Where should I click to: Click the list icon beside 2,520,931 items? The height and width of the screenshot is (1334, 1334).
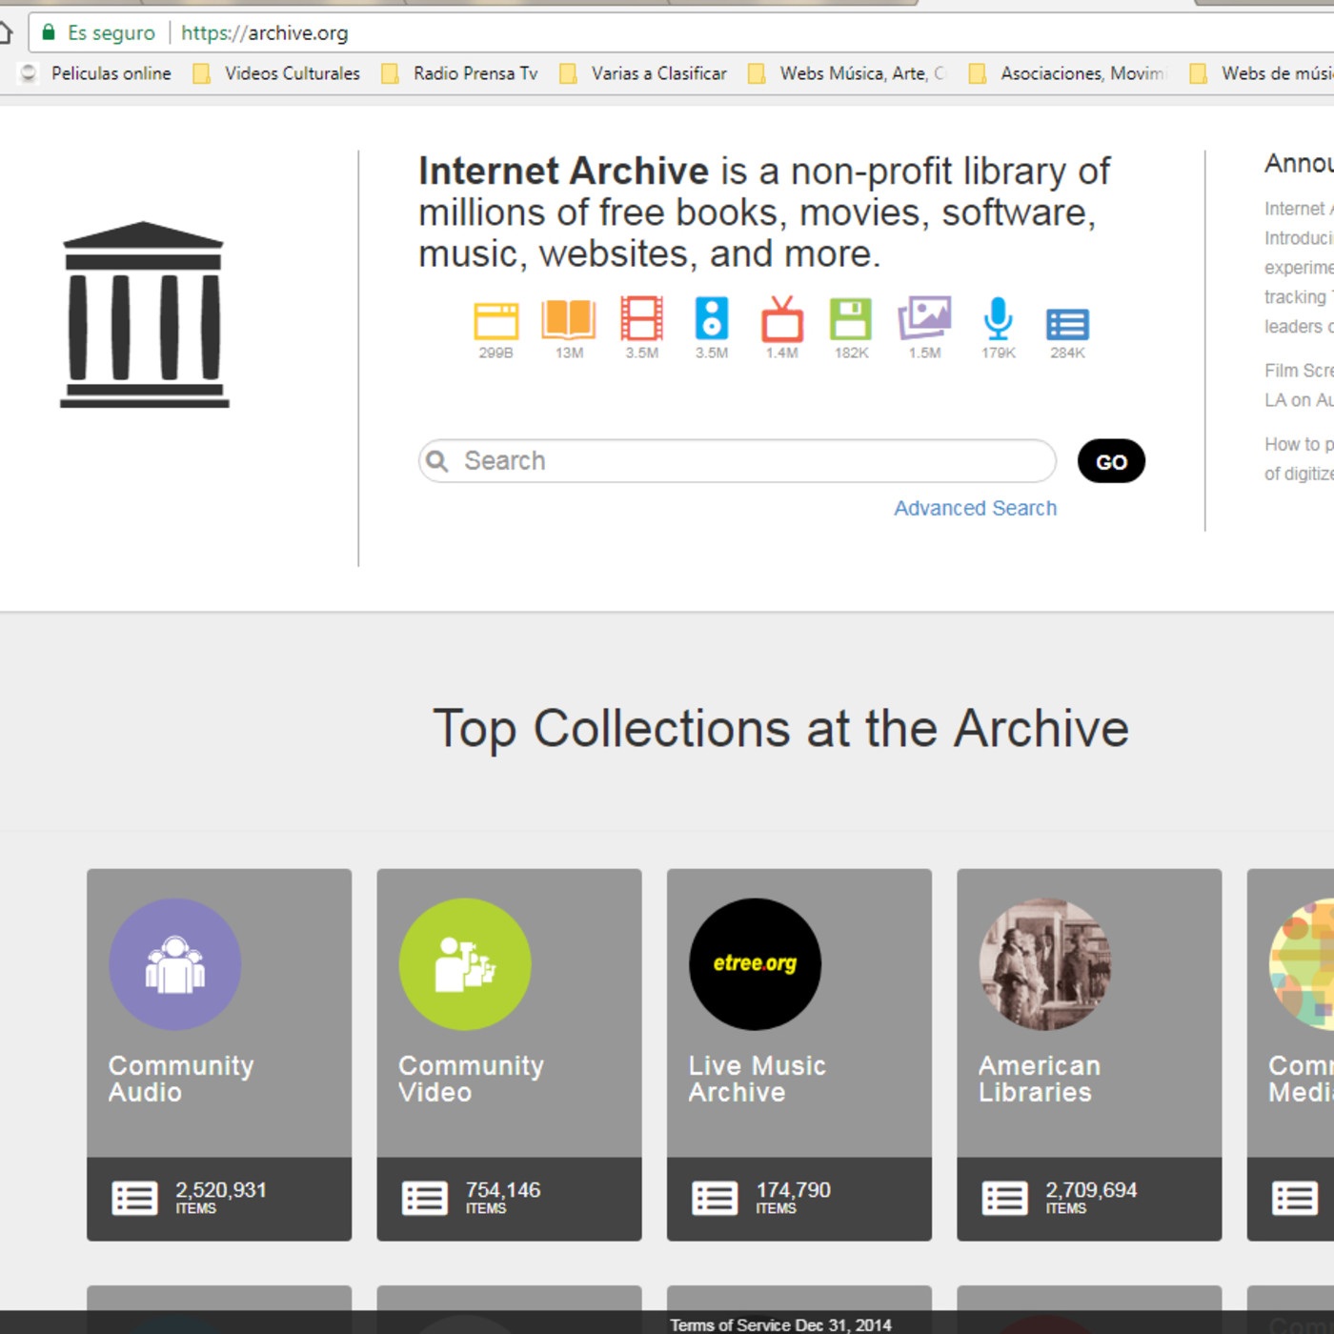134,1198
